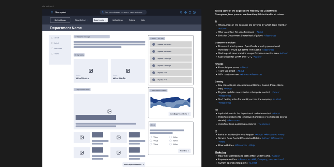Open the user profile icon in header
This screenshot has height=167, width=334.
point(194,12)
